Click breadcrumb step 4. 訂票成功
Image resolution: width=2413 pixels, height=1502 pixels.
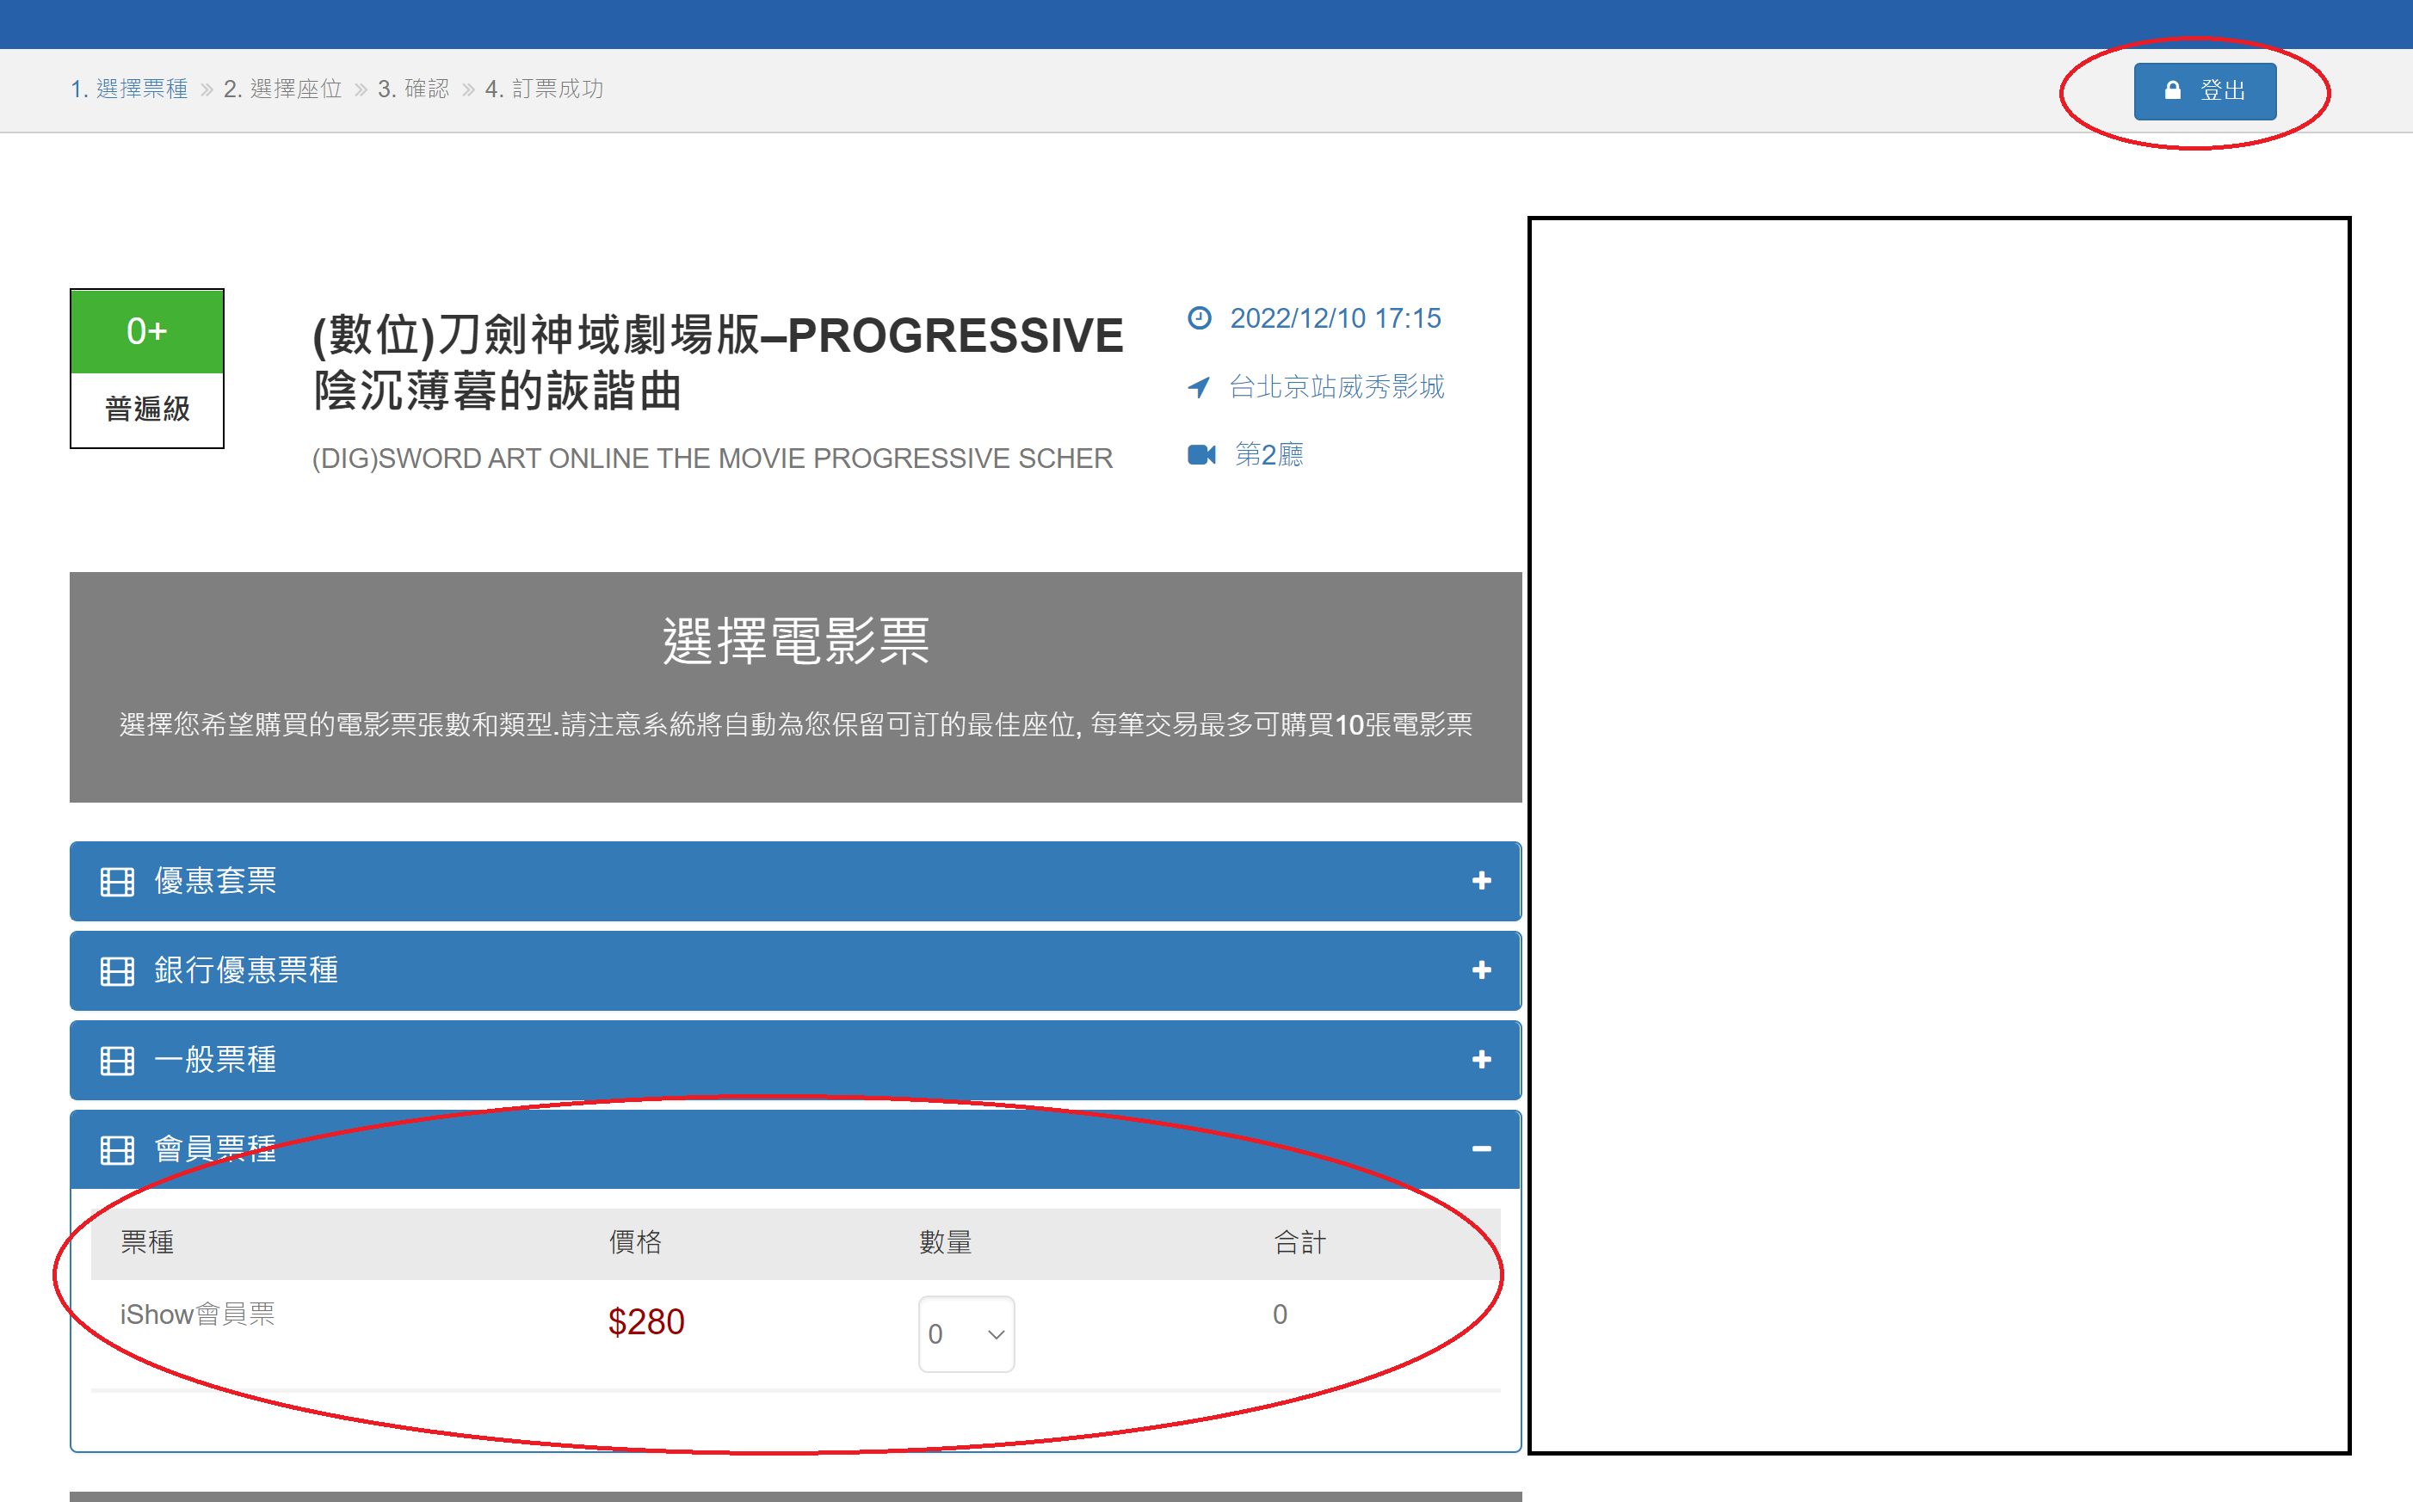tap(545, 89)
